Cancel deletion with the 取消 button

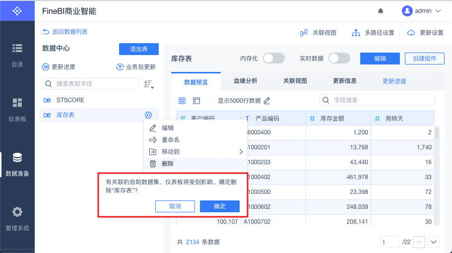(x=175, y=206)
